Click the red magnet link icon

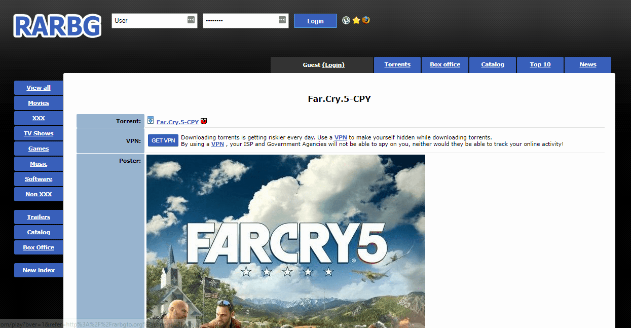[204, 121]
